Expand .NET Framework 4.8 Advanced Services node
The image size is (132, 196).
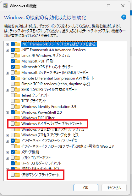point(7,50)
